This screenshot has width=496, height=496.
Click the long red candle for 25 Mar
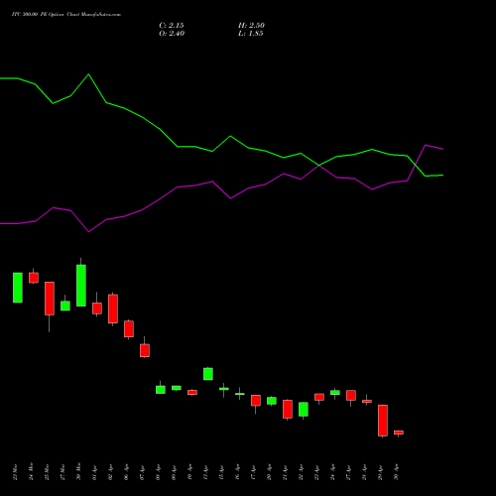click(50, 299)
